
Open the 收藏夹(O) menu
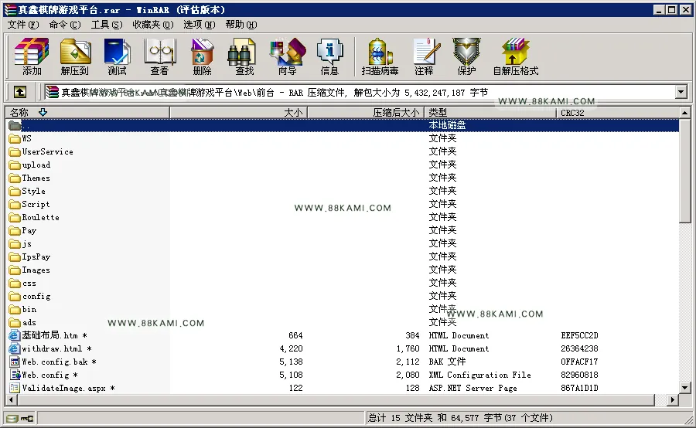coord(152,25)
